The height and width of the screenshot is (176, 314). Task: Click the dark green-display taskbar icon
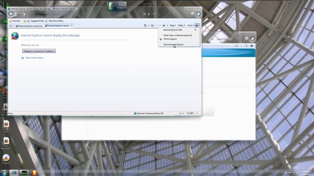point(24,173)
